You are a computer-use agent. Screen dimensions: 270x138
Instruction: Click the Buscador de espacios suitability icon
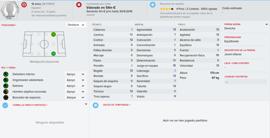[6, 97]
